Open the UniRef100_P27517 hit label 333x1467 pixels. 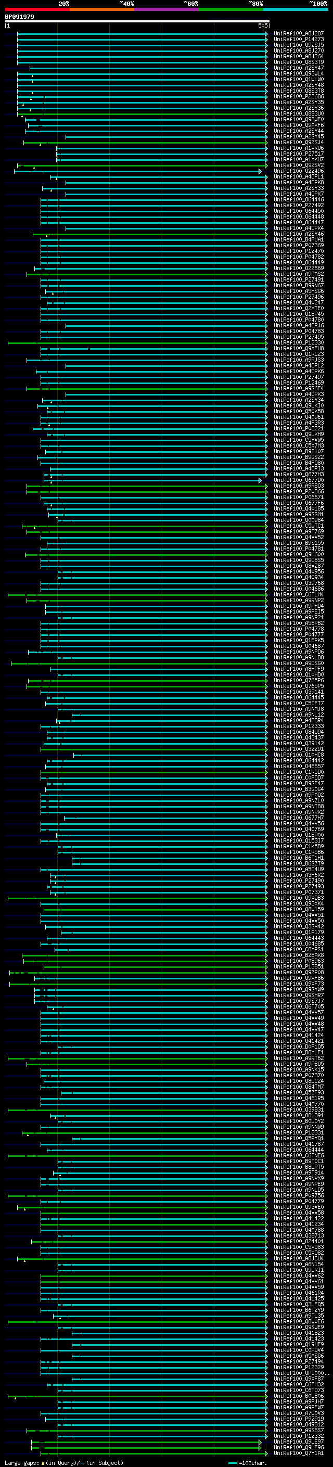299,154
